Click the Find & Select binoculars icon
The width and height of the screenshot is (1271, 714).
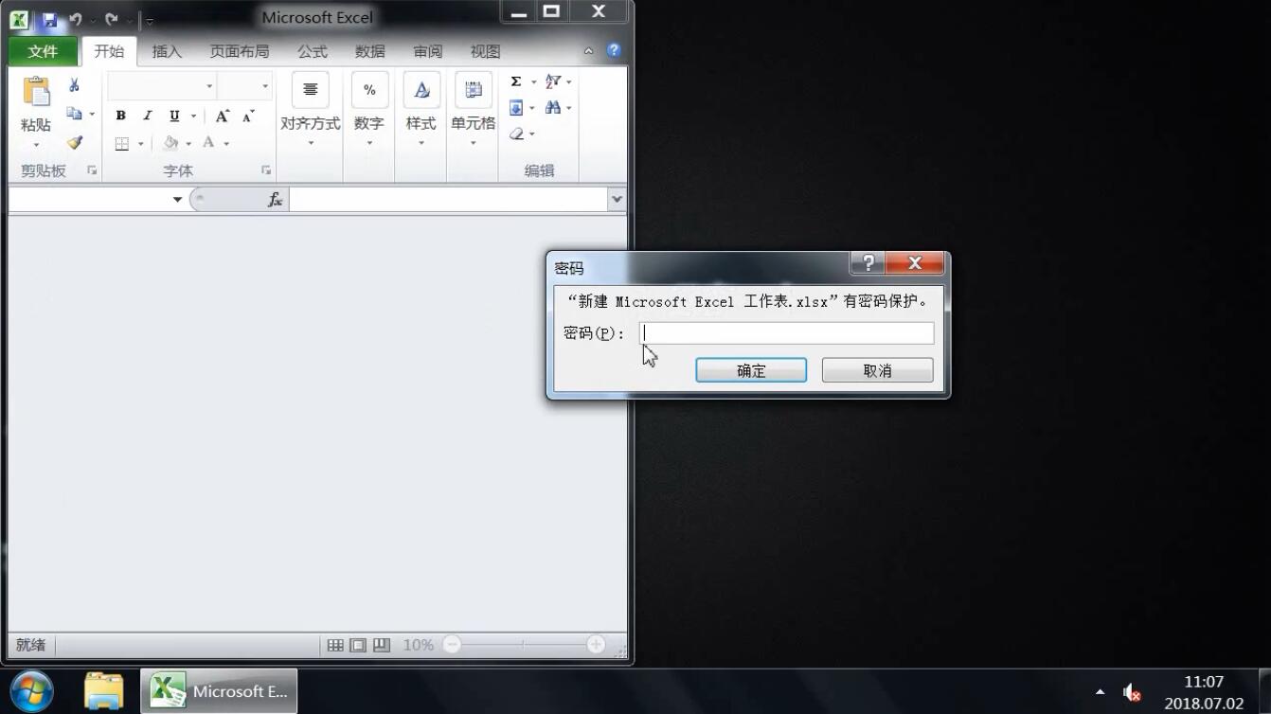[553, 108]
